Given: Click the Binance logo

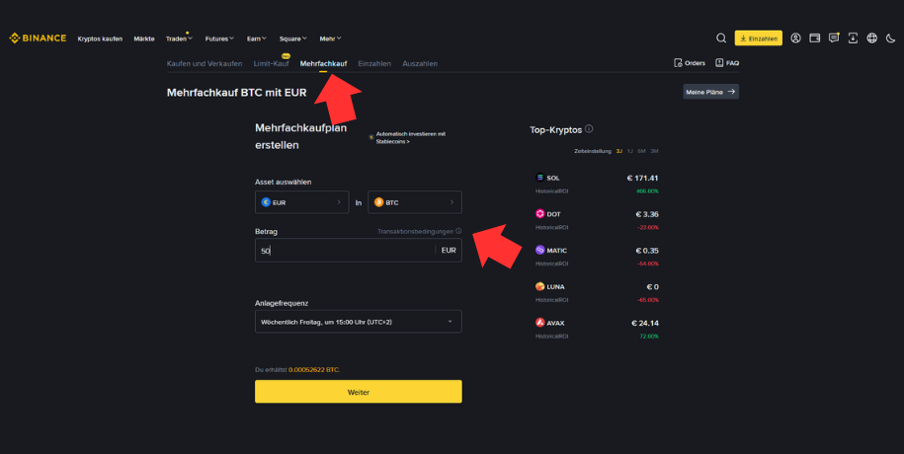Looking at the screenshot, I should 38,38.
